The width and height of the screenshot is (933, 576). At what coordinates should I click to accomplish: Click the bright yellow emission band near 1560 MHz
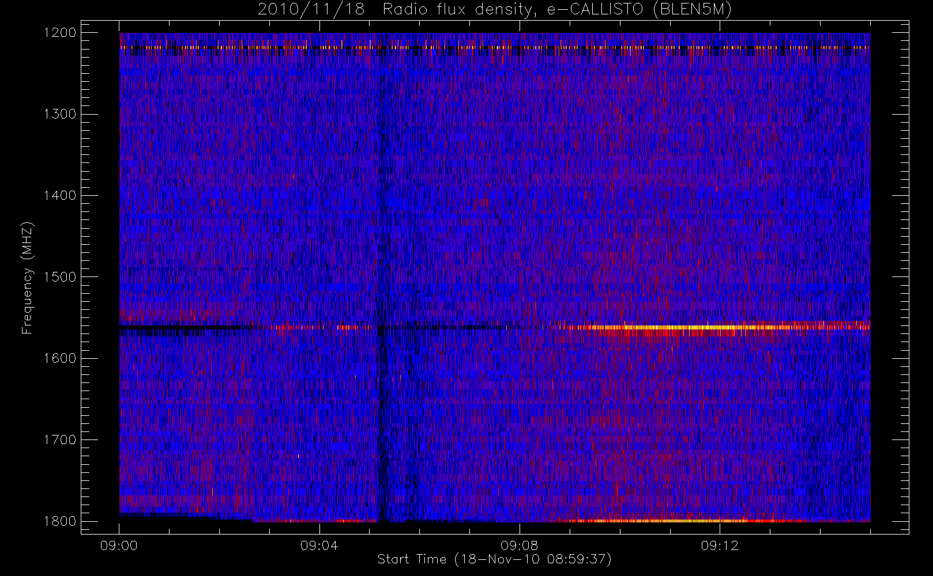point(692,327)
